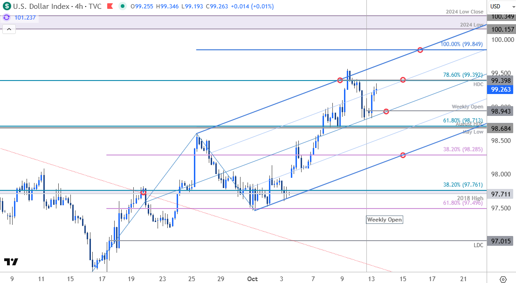Select the current price label 99.263
The image size is (516, 283).
click(501, 89)
